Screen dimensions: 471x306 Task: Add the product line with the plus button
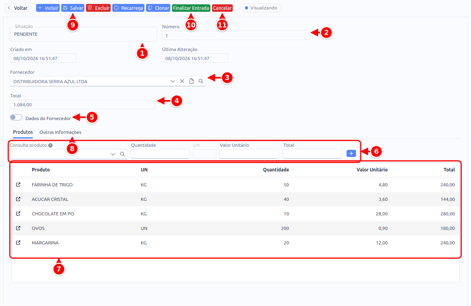click(x=351, y=153)
